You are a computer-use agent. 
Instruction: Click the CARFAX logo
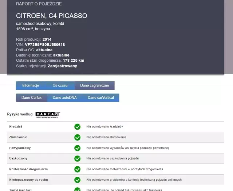coord(48,115)
